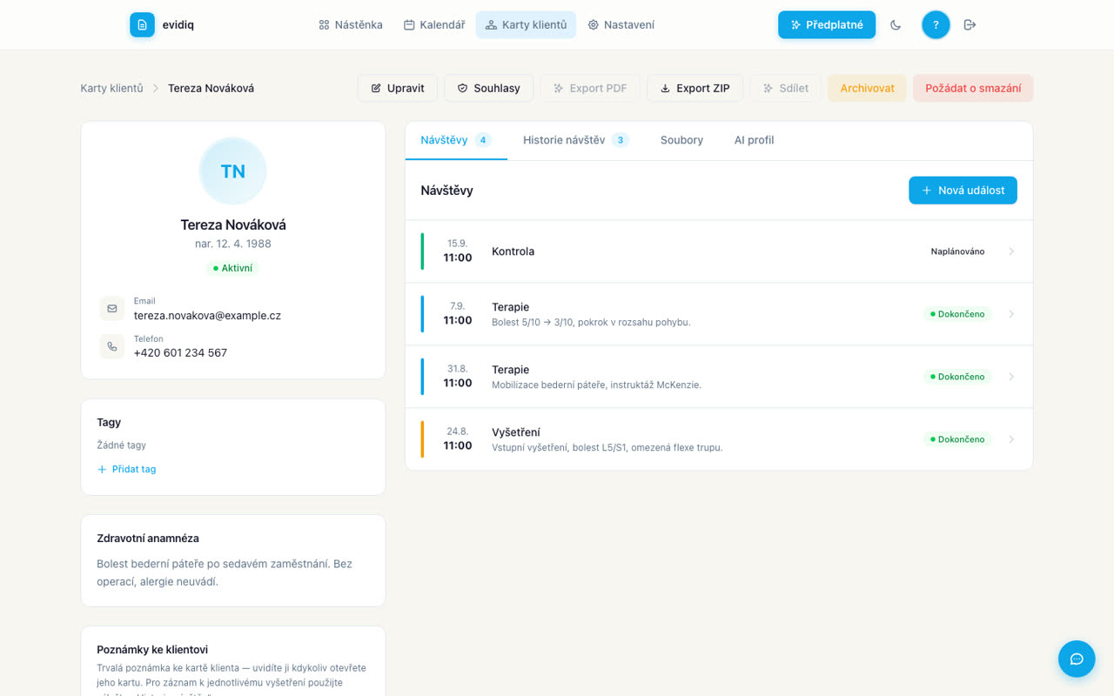
Task: Click the email envelope icon
Action: click(x=112, y=308)
